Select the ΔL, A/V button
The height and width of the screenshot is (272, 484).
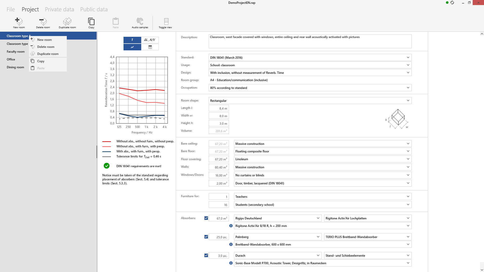click(150, 40)
